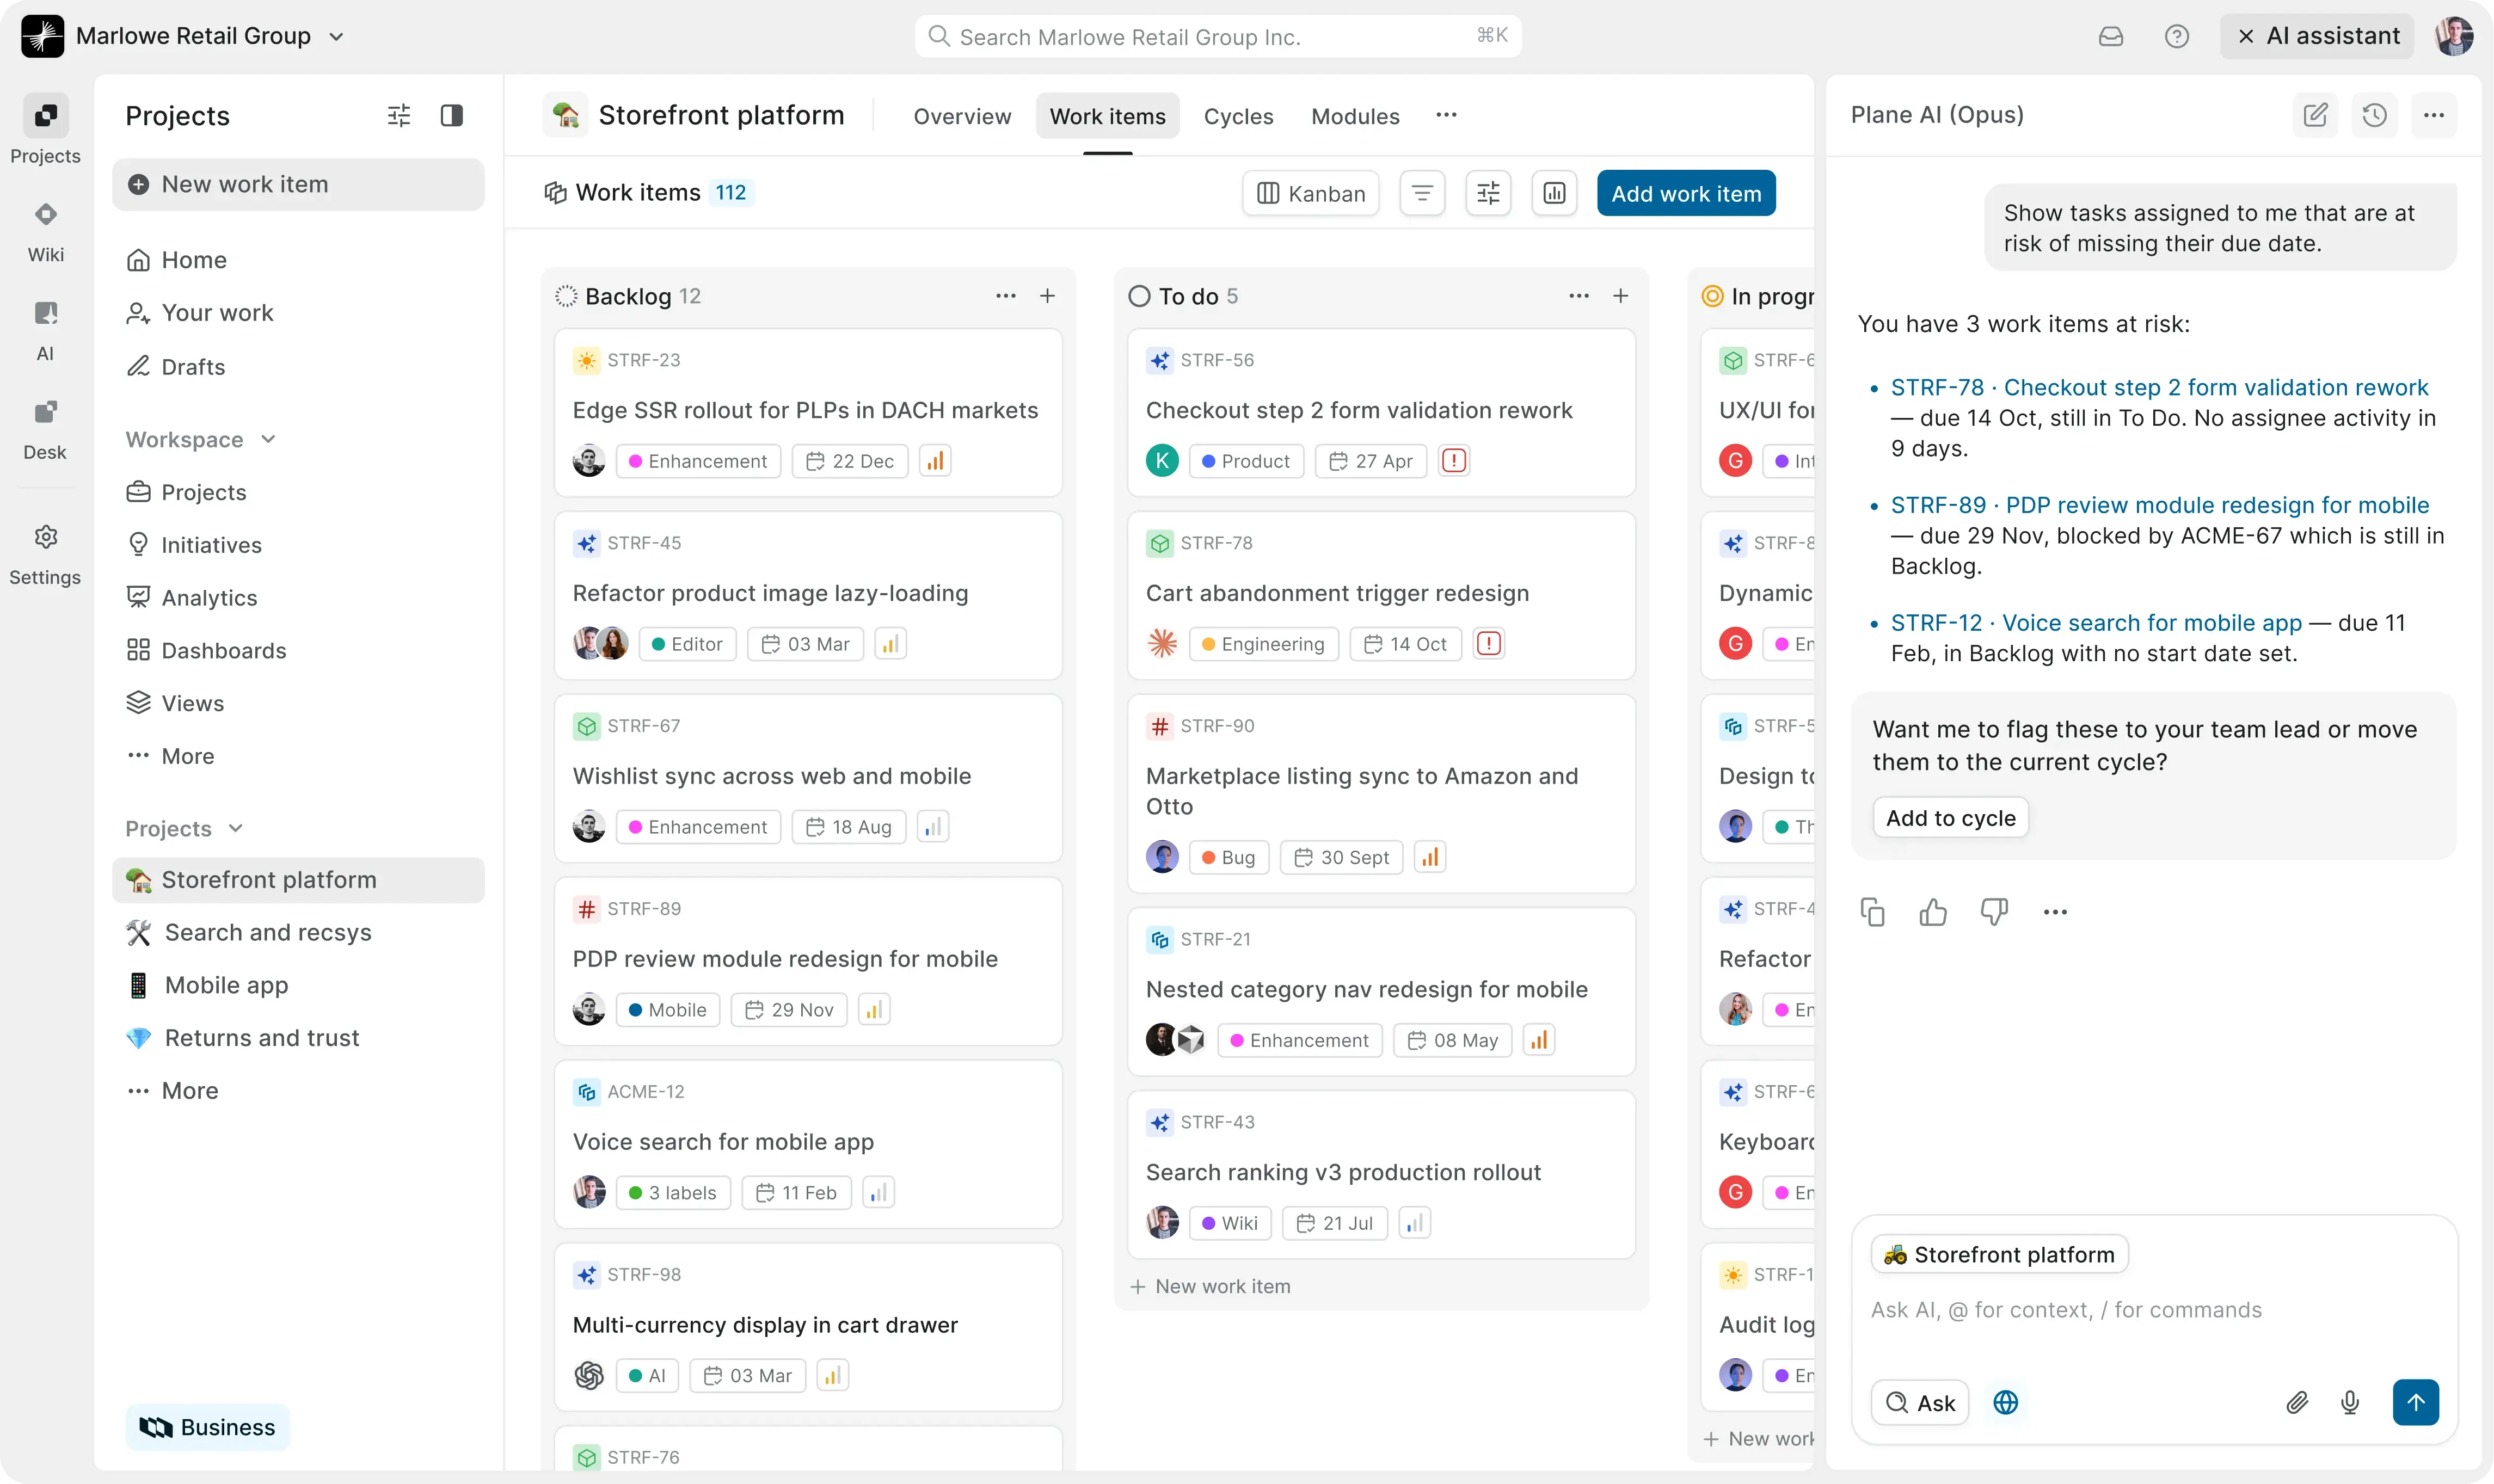Viewport: 2494px width, 1484px height.
Task: Click New work item under To do column
Action: coord(1210,1286)
